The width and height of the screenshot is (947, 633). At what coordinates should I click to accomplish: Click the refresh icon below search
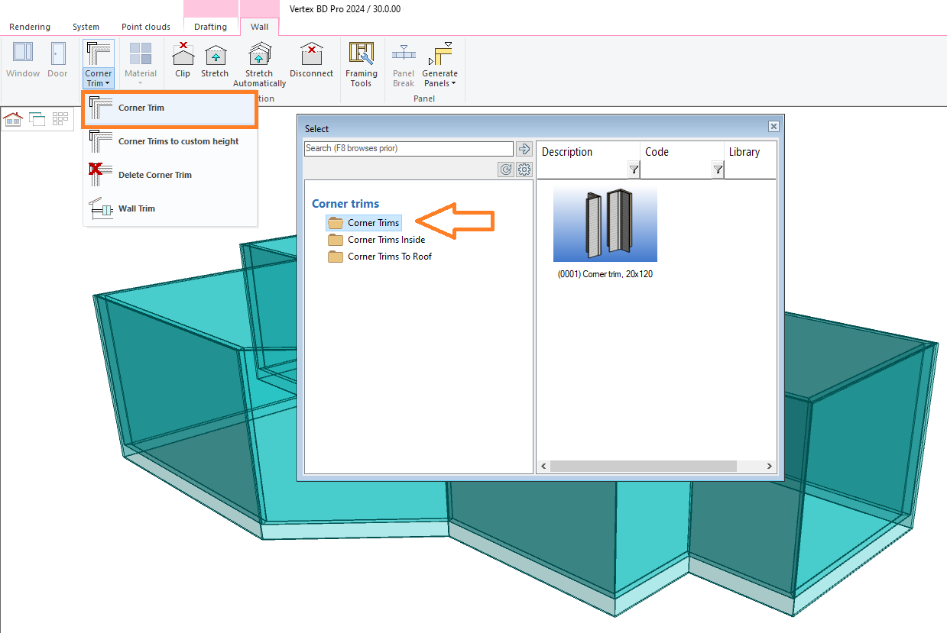(x=506, y=170)
